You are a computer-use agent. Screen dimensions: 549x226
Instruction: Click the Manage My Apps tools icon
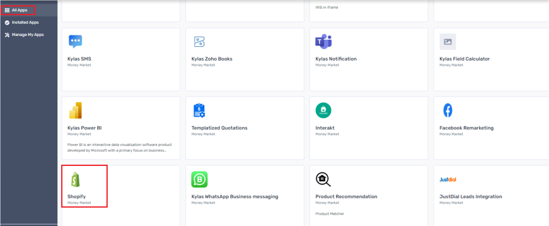coord(7,35)
